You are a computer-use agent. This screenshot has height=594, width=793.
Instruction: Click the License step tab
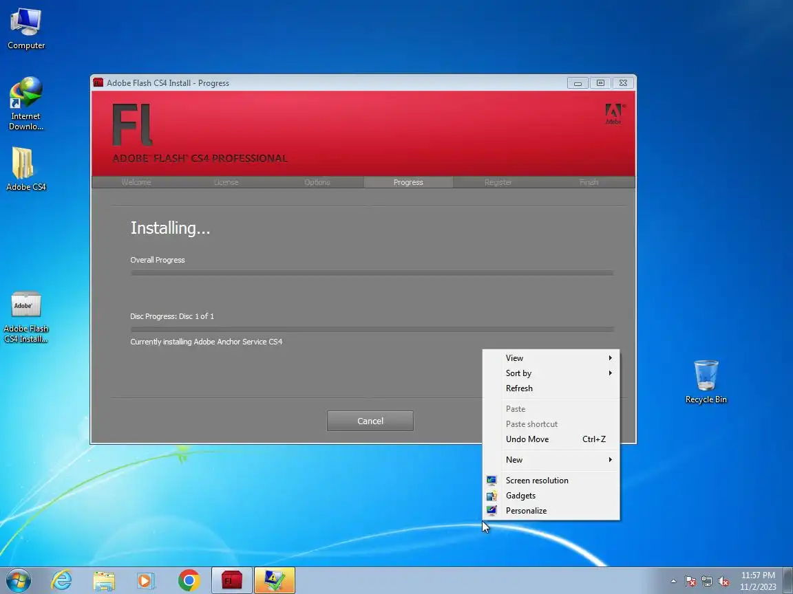tap(226, 182)
